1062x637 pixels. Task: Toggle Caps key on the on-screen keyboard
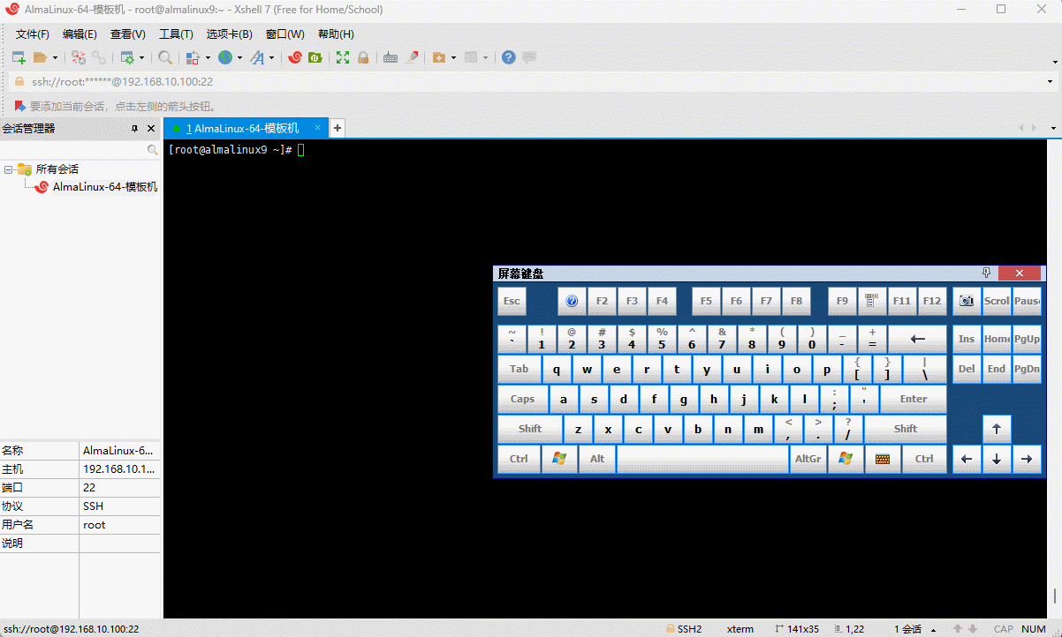(x=522, y=399)
